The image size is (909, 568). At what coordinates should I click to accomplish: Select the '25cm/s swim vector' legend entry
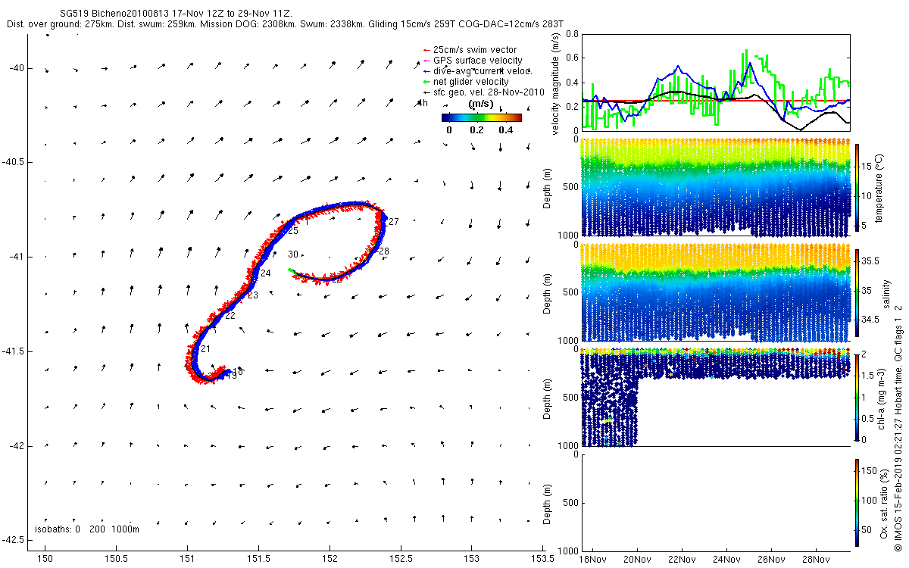pos(475,50)
